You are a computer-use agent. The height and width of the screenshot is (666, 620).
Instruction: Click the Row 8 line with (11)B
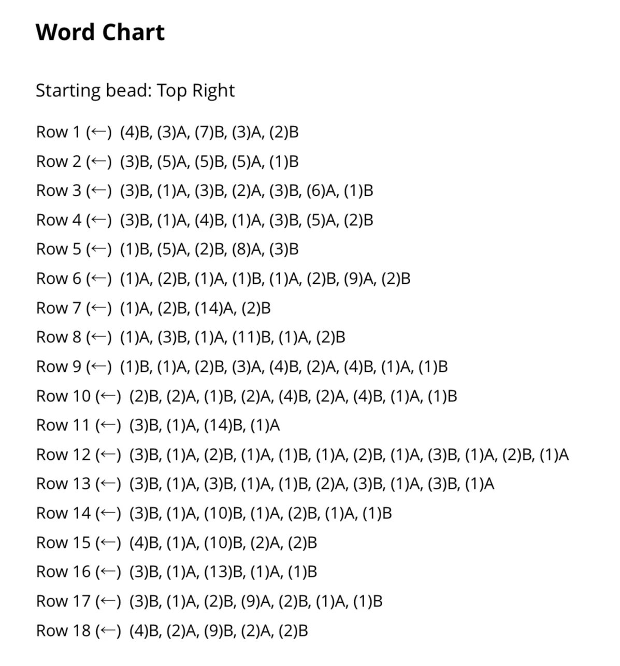click(x=190, y=338)
